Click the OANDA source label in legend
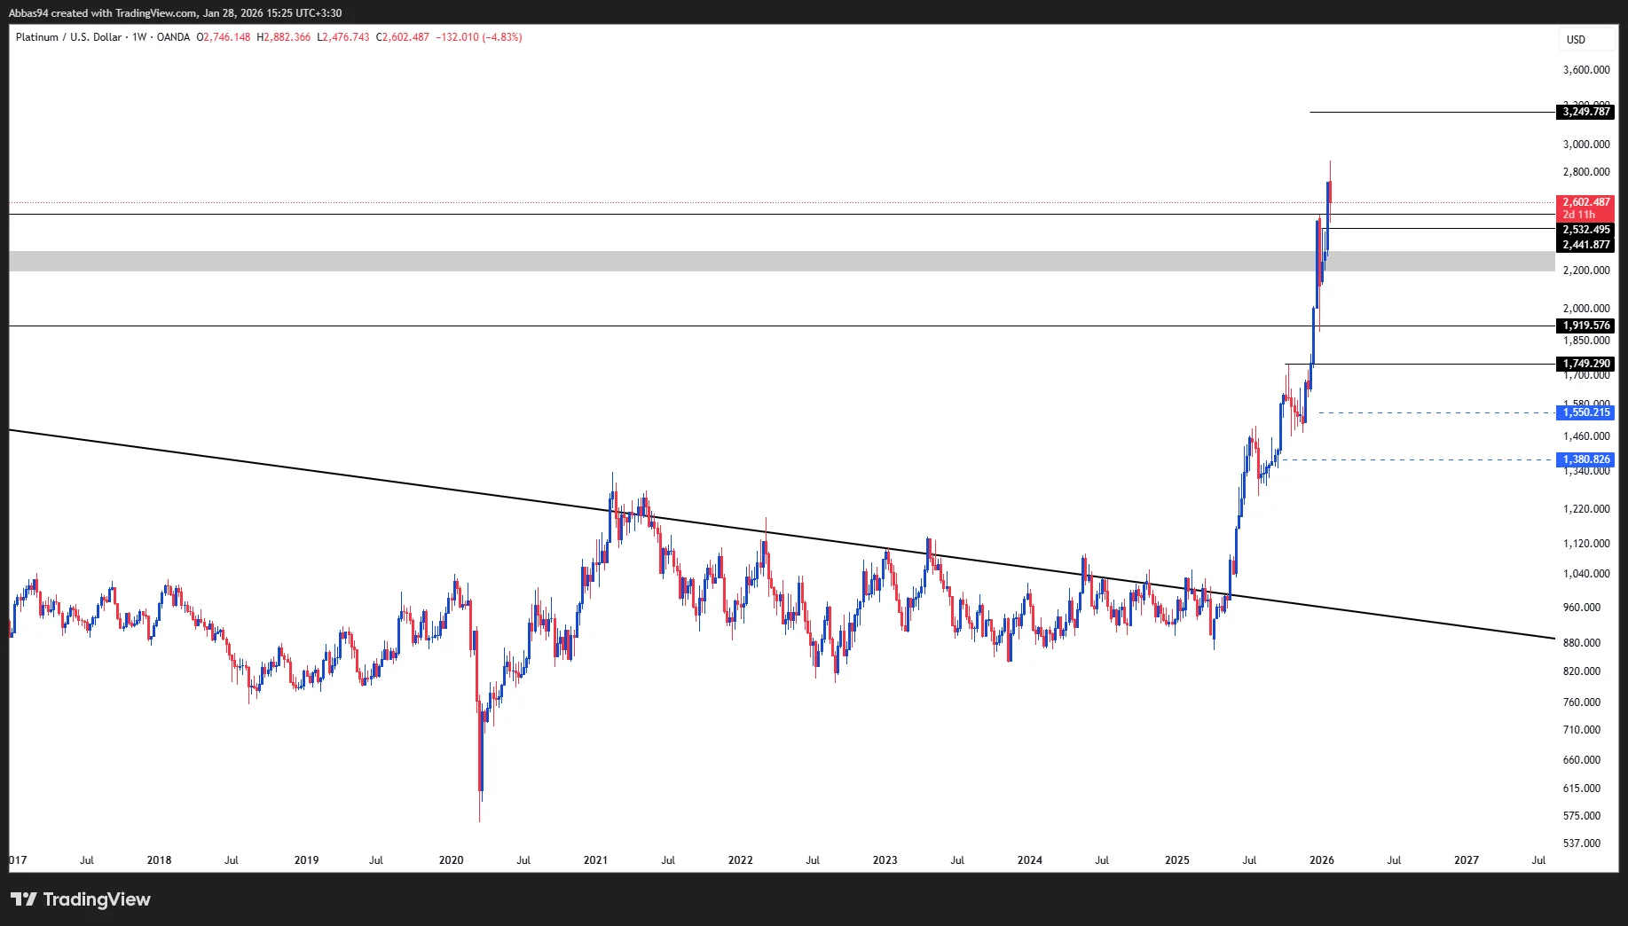Image resolution: width=1628 pixels, height=926 pixels. point(173,37)
